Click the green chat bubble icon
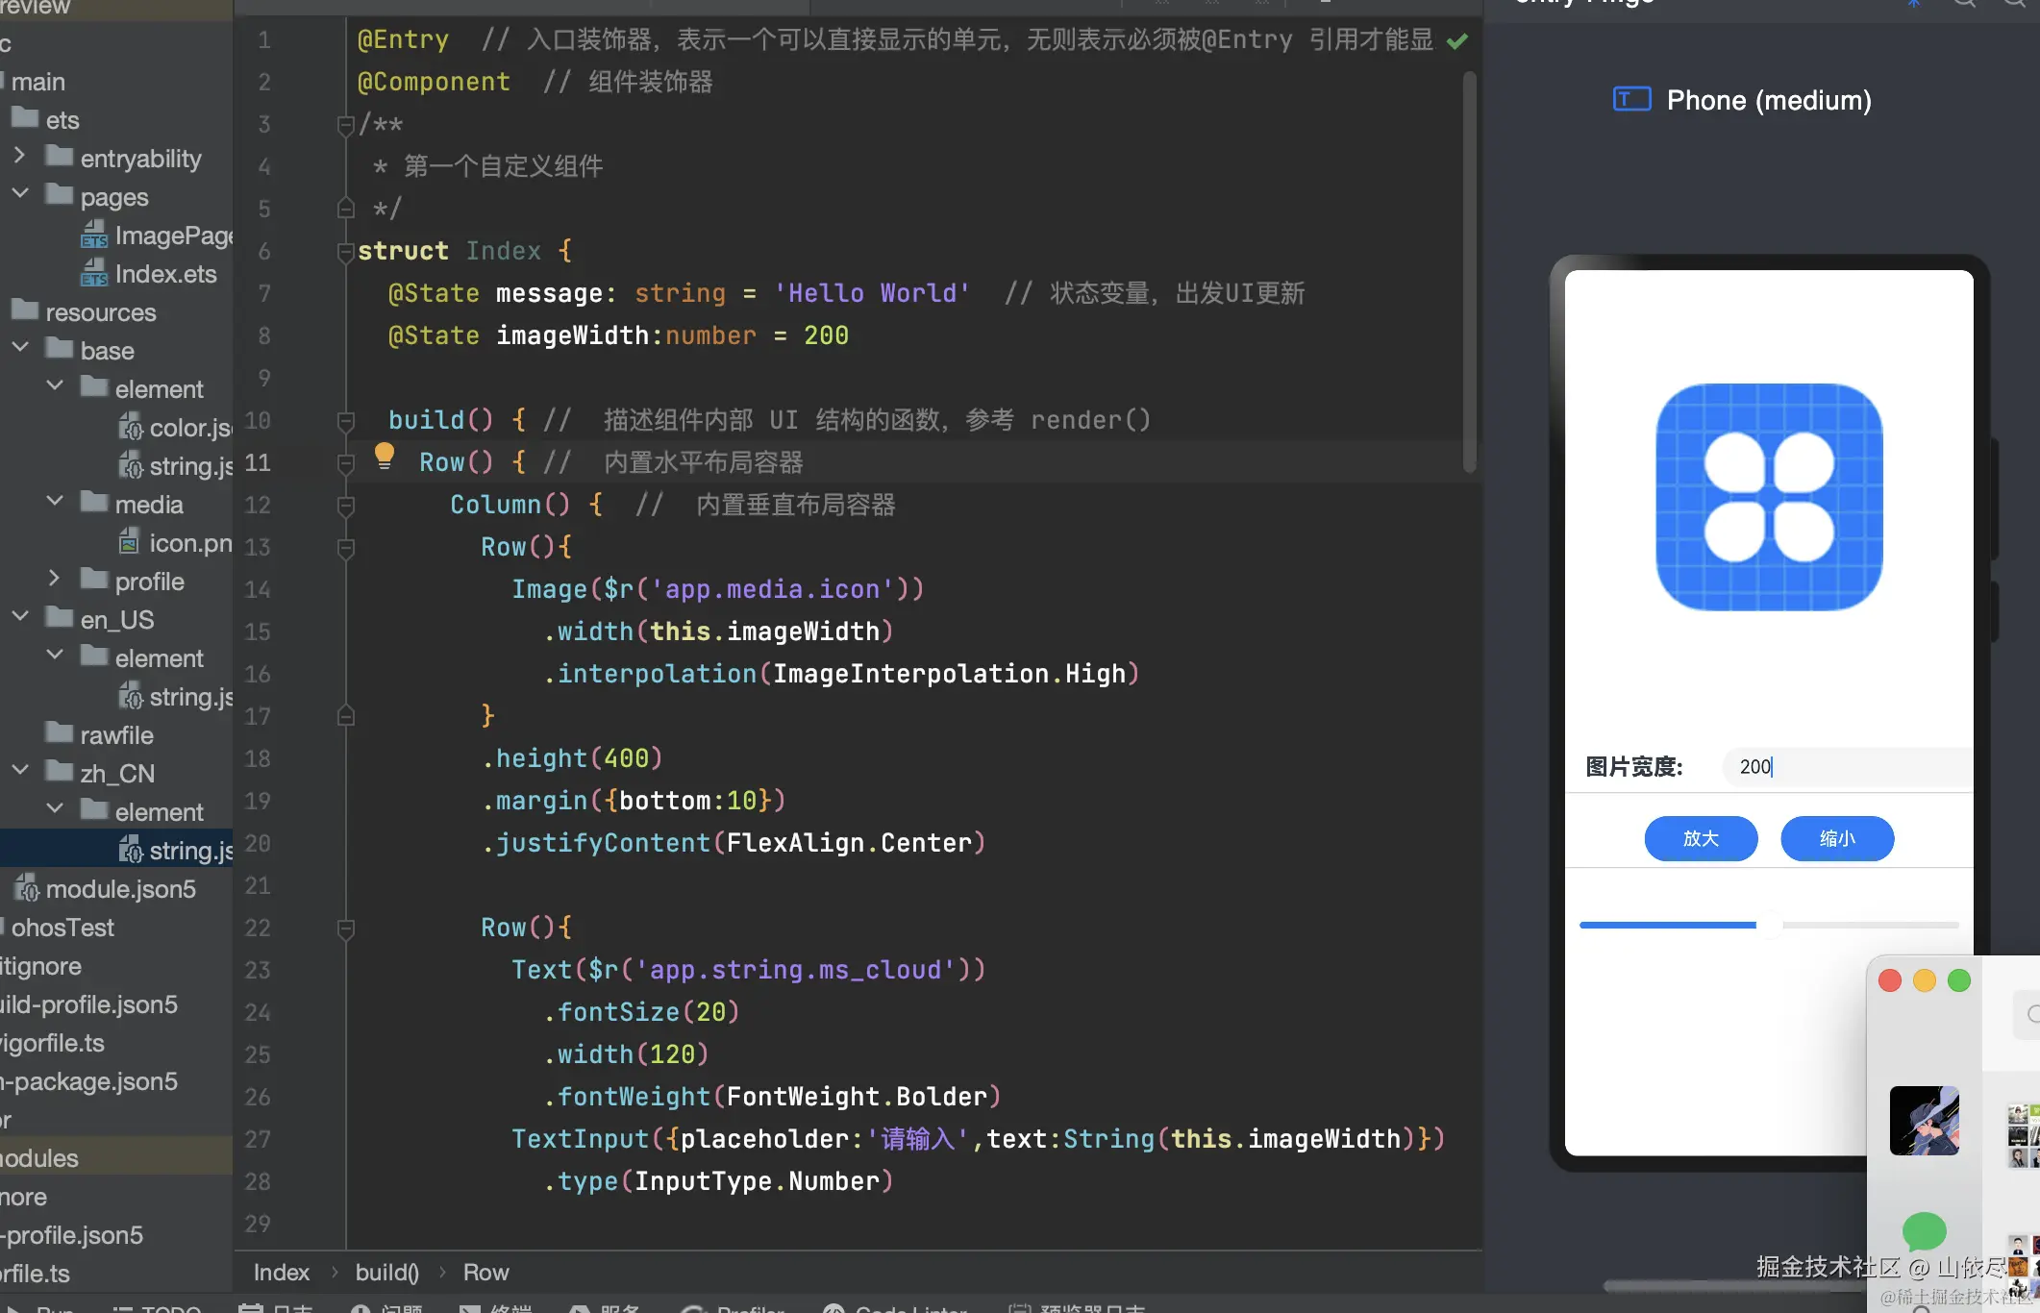Screen dimensions: 2040x1313 click(x=1924, y=1230)
